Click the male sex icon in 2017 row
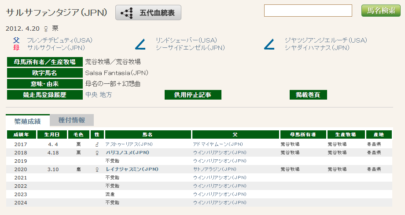 pyautogui.click(x=97, y=144)
